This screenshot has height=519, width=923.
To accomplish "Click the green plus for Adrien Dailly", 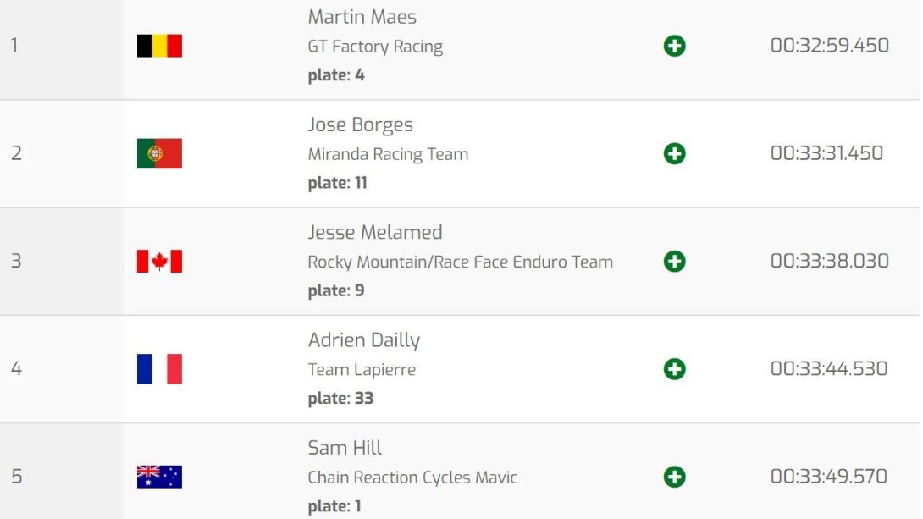I will pyautogui.click(x=674, y=369).
